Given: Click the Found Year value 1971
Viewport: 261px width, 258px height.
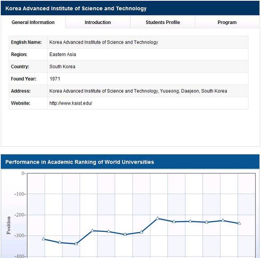Looking at the screenshot, I should click(x=55, y=79).
